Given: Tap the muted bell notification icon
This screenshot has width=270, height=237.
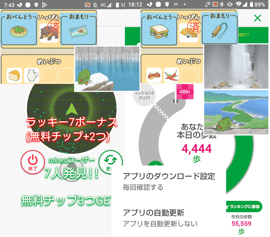Looking at the screenshot, I should click(95, 5).
